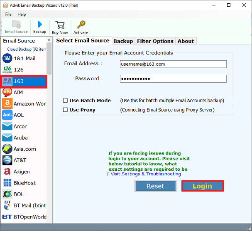
Task: Enable Use Batch Mode checkbox
Action: pyautogui.click(x=65, y=101)
